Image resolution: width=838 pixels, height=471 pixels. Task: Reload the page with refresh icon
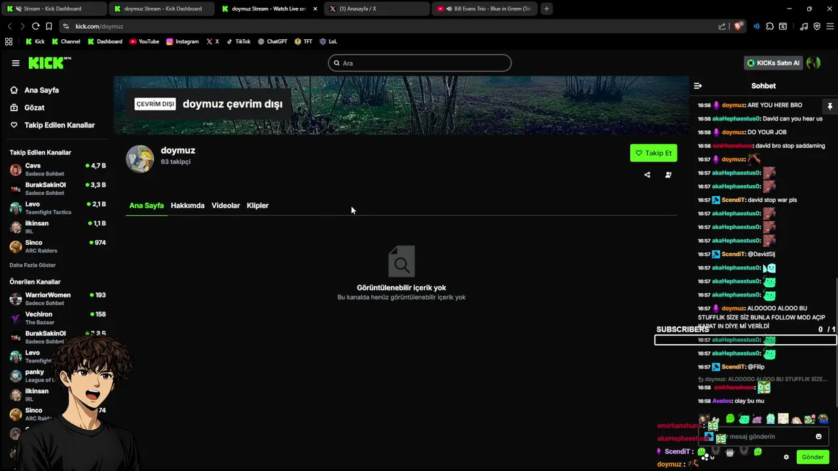coord(35,26)
